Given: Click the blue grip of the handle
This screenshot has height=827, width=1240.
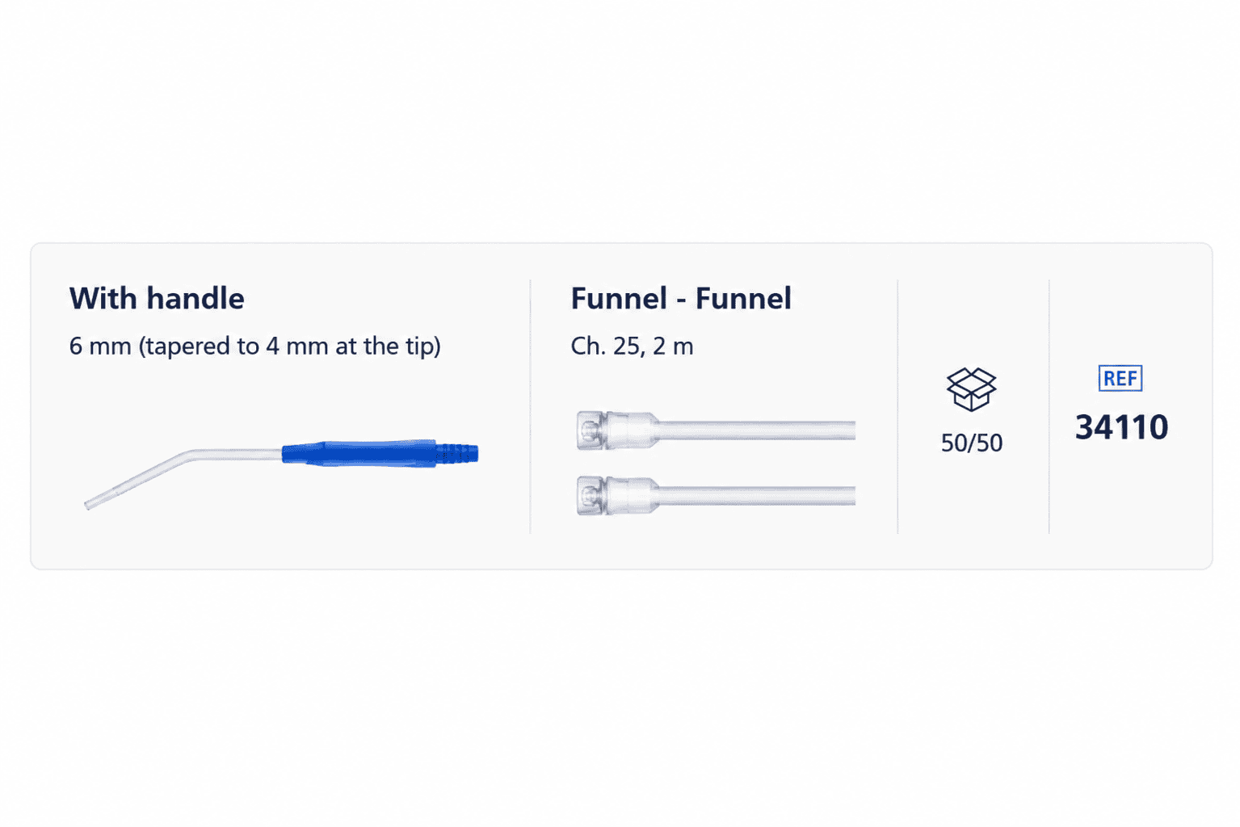Looking at the screenshot, I should [359, 453].
